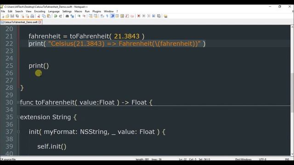Click the Paste toolbar icon
This screenshot has width=294, height=165.
pyautogui.click(x=49, y=16)
